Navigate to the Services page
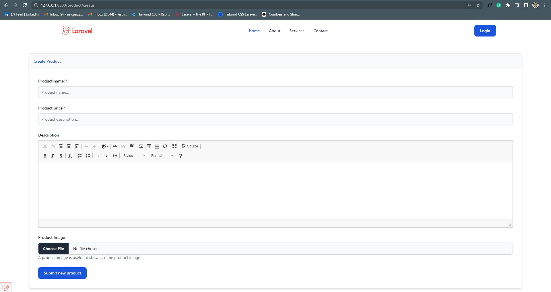Viewport: 551px width, 292px height. [297, 31]
